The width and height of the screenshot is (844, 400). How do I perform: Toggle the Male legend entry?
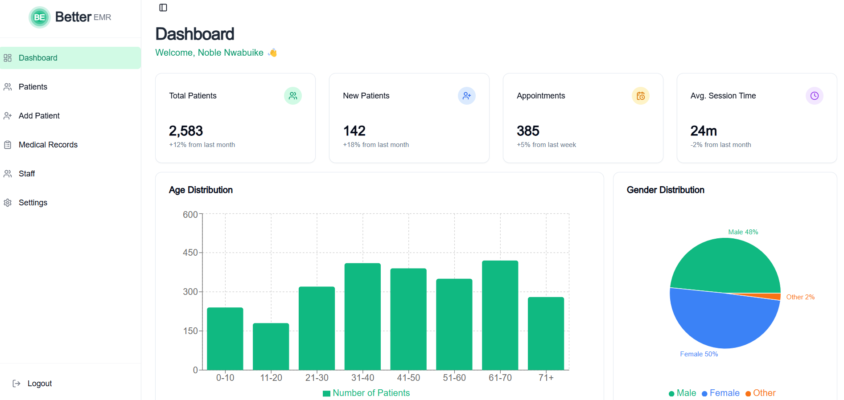[x=682, y=393]
